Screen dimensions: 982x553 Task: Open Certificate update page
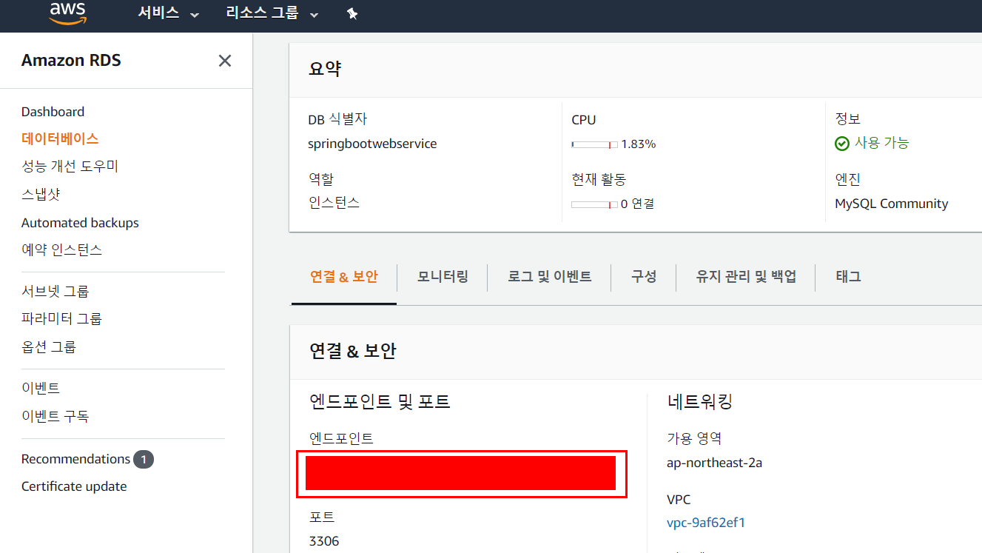(x=74, y=486)
